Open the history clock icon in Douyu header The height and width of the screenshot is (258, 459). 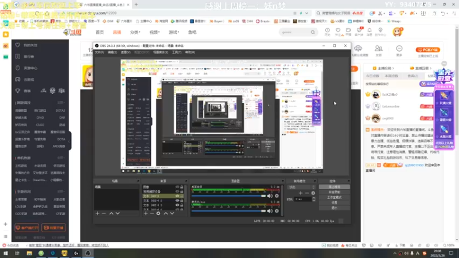tap(327, 30)
